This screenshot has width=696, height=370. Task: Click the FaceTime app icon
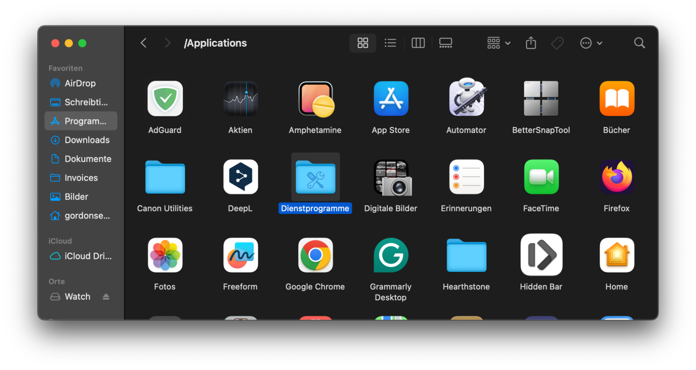[x=541, y=177]
